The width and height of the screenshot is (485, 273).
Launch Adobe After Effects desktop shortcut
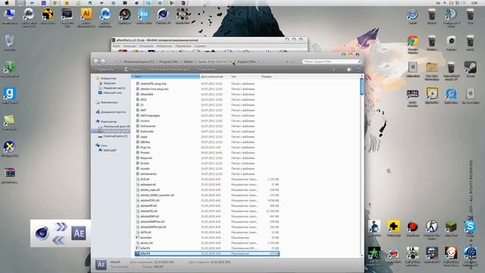click(x=29, y=14)
